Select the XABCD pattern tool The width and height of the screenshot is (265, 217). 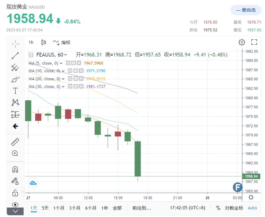[x=15, y=103]
